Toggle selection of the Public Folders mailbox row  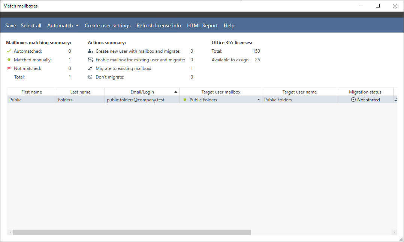(x=31, y=99)
